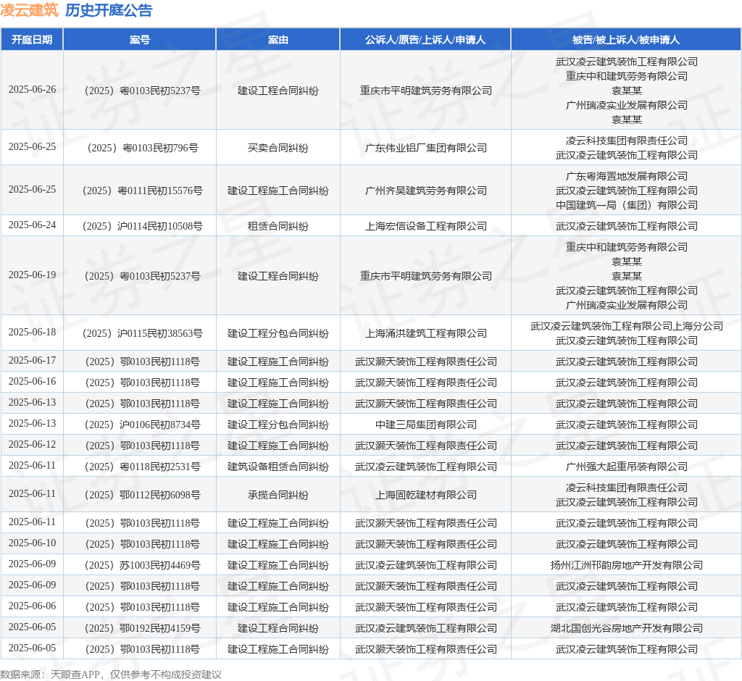Click the heading '历史开庭公告'
This screenshot has height=681, width=742.
point(109,10)
